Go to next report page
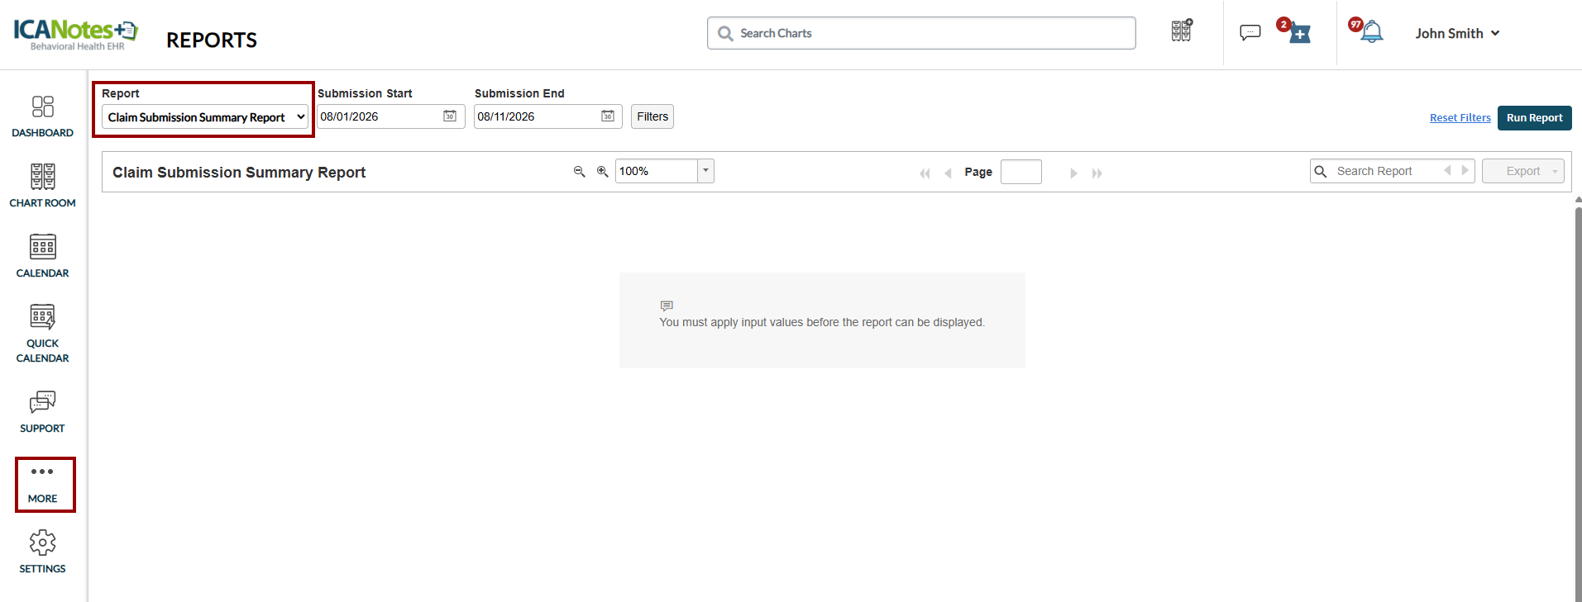 coord(1073,173)
